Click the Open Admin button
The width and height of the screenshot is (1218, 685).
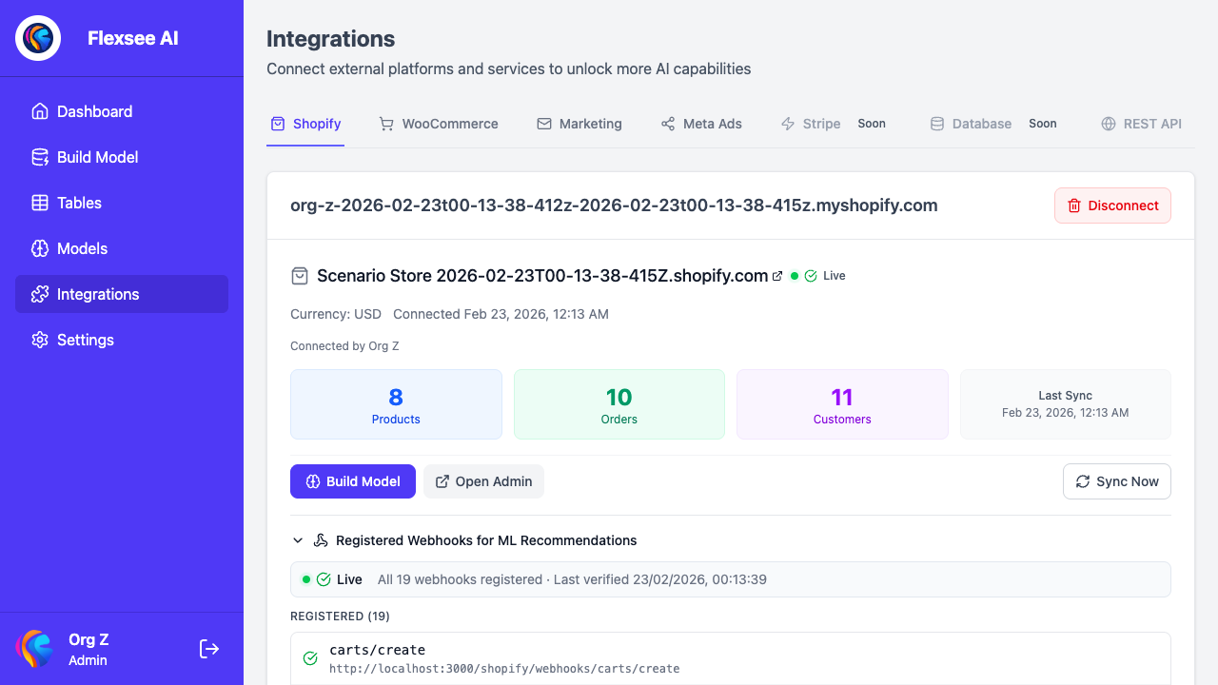point(483,481)
